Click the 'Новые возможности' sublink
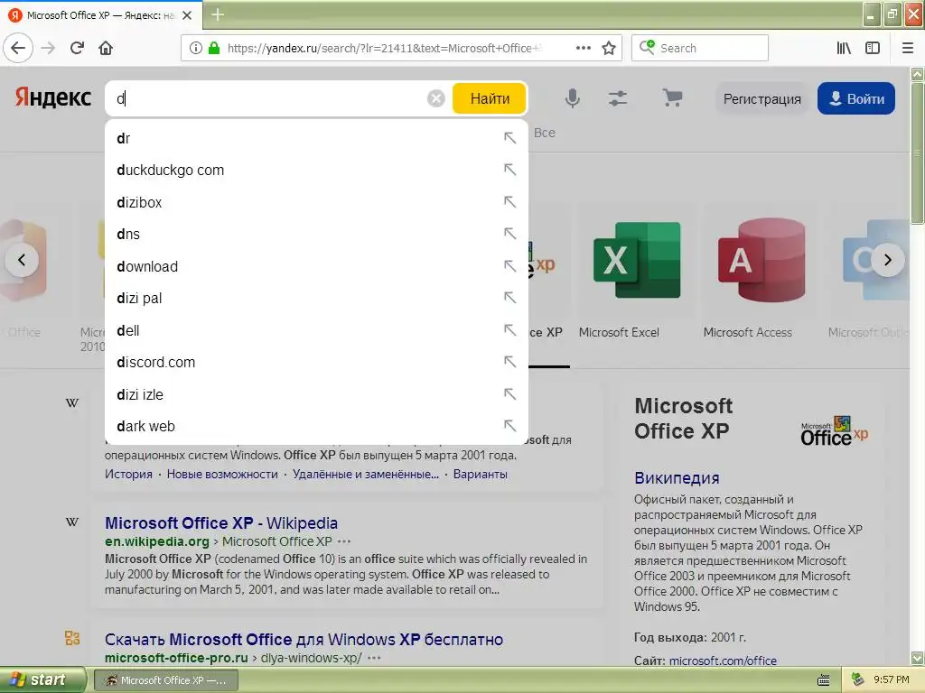The height and width of the screenshot is (693, 925). [x=222, y=474]
